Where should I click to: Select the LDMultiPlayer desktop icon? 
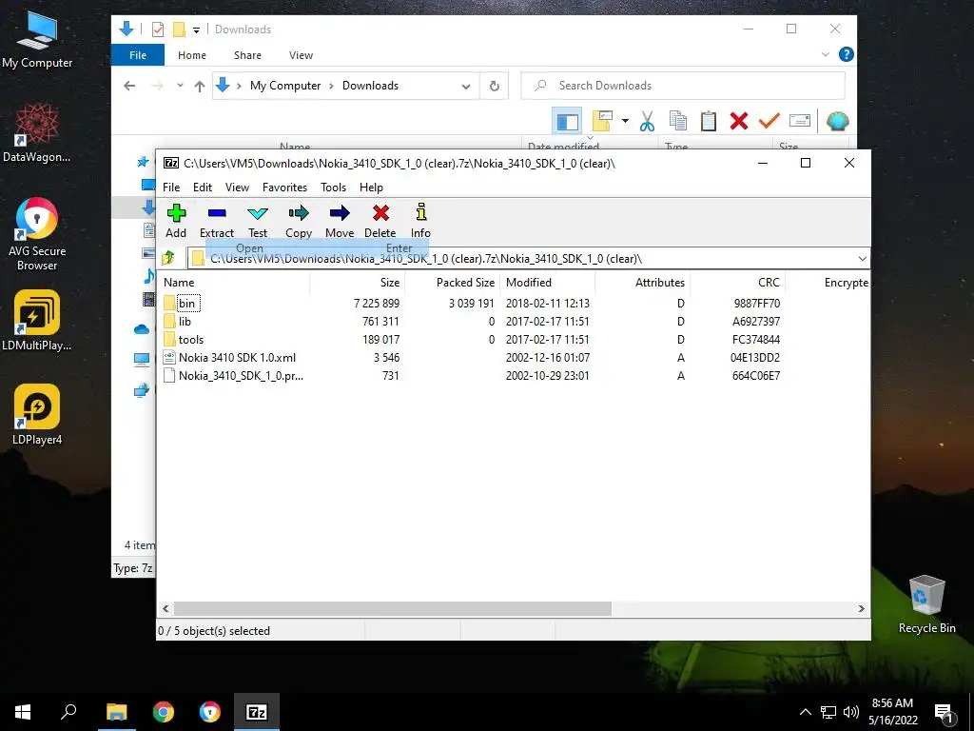(37, 320)
